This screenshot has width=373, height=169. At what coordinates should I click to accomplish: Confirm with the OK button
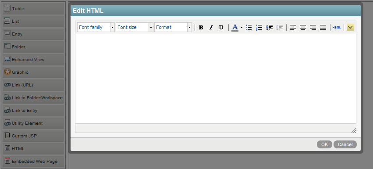324,144
